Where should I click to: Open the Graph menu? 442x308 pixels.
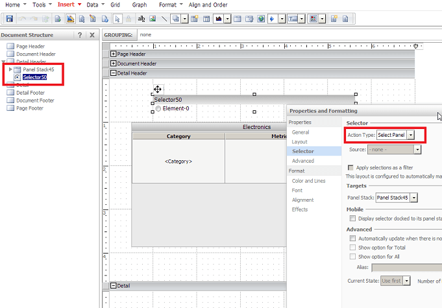point(140,5)
